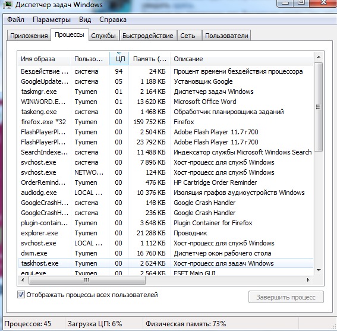Viewport: 337px width, 331px height.
Task: Select the WINWORD.E... process row
Action: (x=165, y=102)
